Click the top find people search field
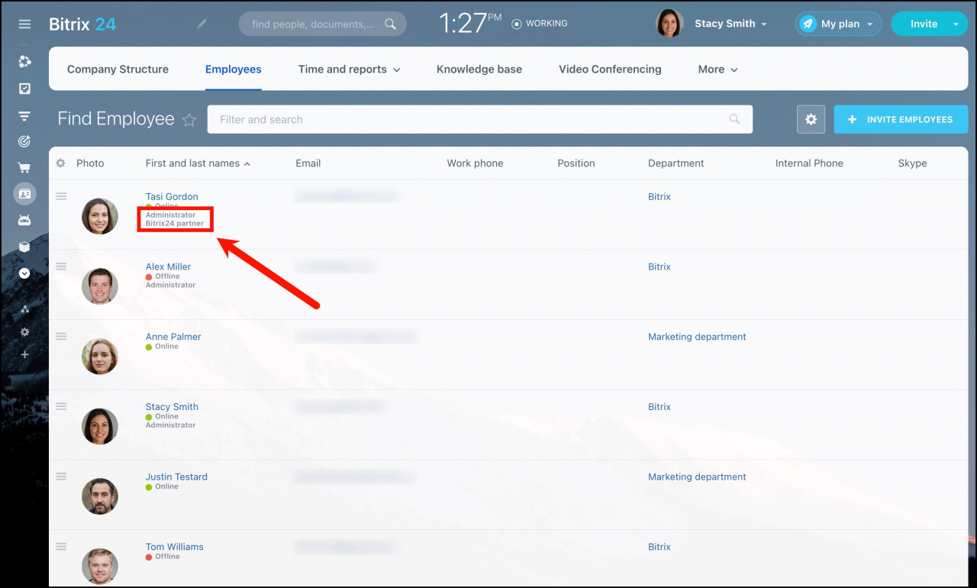The height and width of the screenshot is (588, 977). pos(322,24)
